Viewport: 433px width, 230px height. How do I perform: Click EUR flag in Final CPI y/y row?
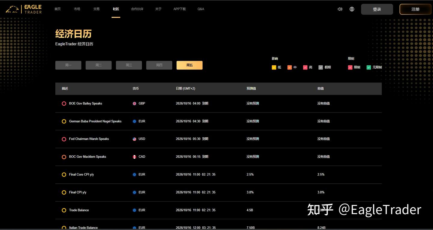click(134, 192)
